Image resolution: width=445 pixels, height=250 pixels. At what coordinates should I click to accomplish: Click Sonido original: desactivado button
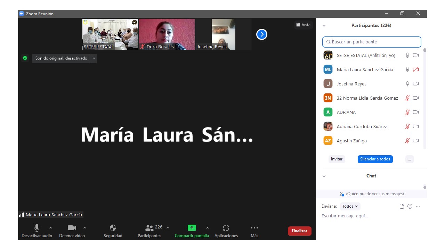click(61, 58)
